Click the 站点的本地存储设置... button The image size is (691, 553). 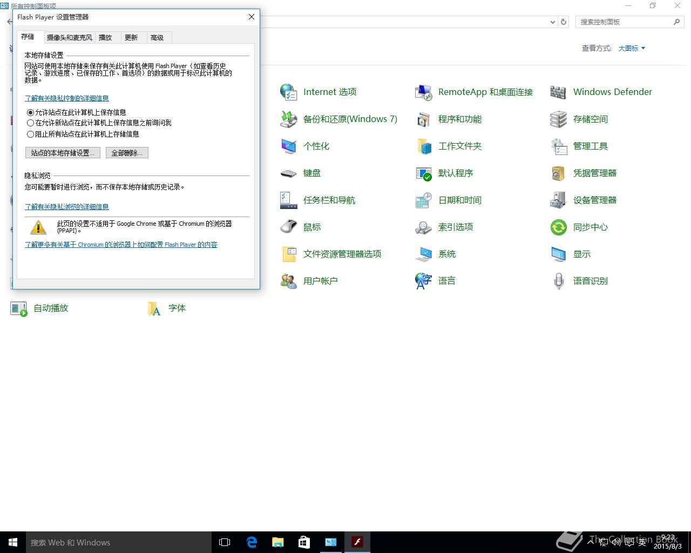tap(63, 153)
